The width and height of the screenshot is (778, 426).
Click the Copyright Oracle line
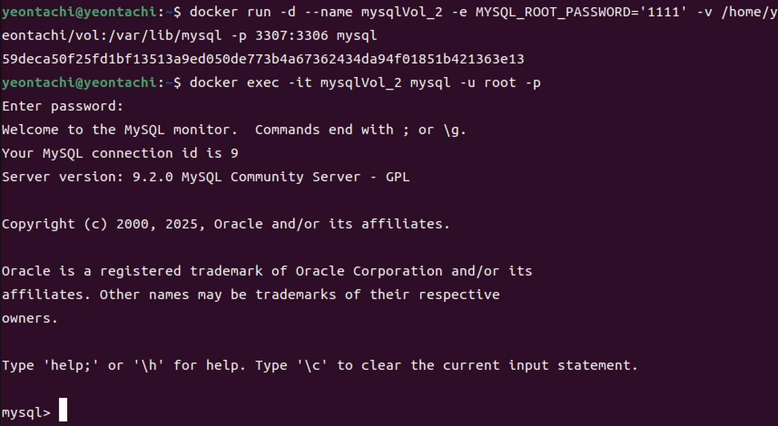click(x=226, y=224)
